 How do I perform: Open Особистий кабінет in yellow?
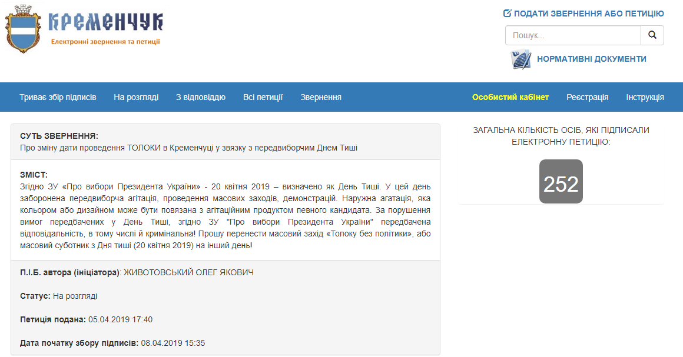(510, 97)
